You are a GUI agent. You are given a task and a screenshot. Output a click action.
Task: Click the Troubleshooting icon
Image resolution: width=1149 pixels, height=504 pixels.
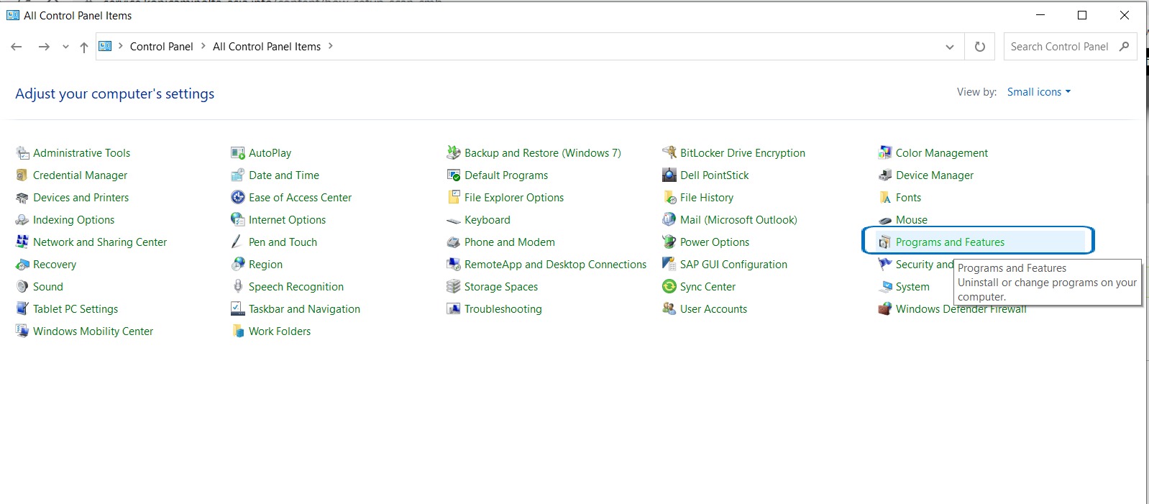453,309
